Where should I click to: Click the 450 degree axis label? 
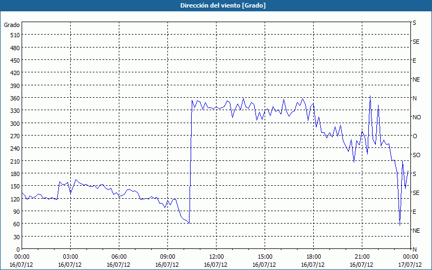[16, 60]
